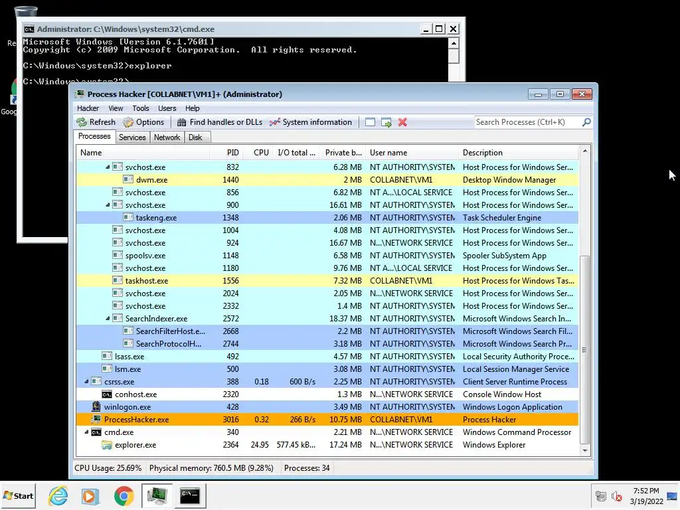The width and height of the screenshot is (680, 510).
Task: Select the Processes tab
Action: coord(94,136)
